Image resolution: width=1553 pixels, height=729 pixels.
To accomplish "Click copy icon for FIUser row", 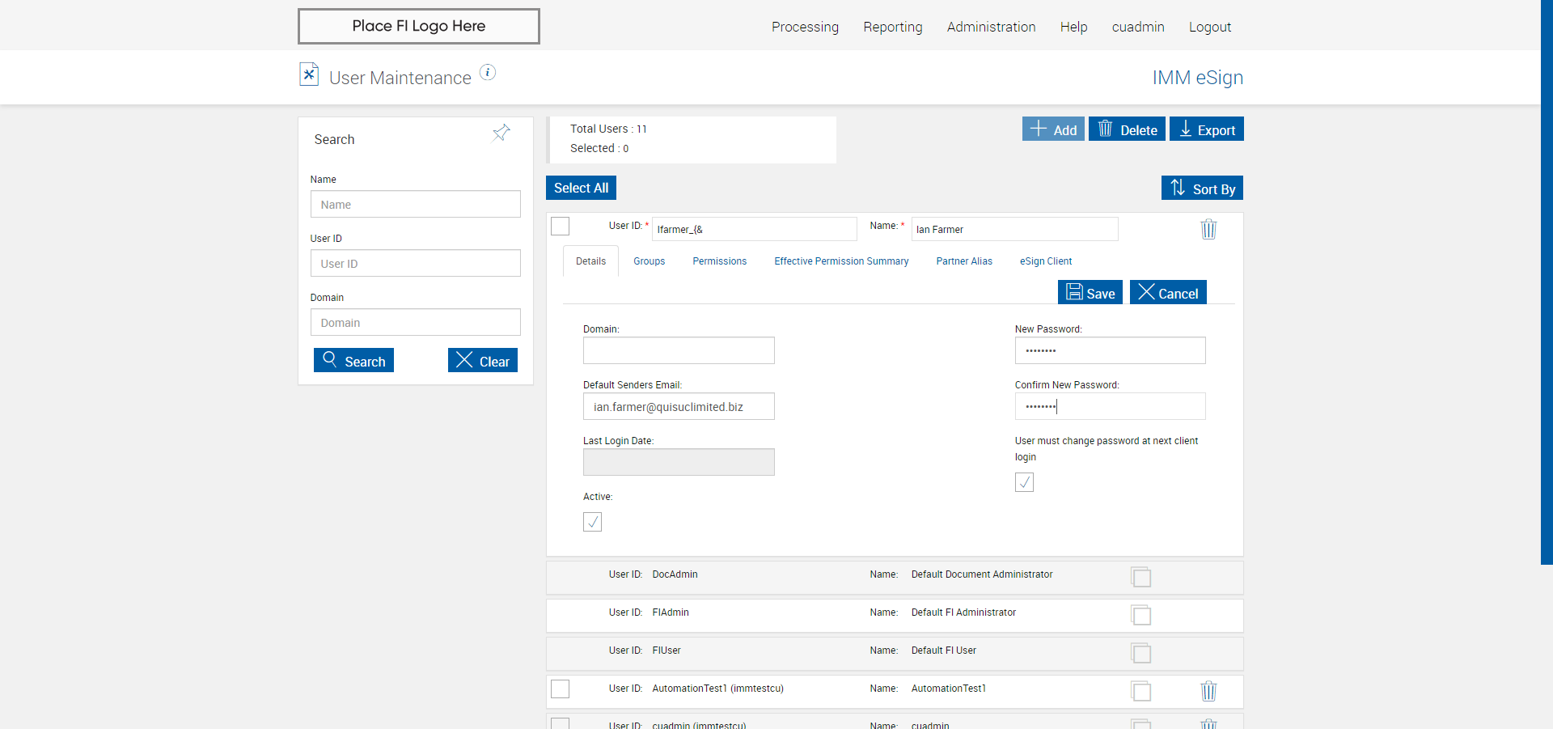I will (x=1141, y=653).
